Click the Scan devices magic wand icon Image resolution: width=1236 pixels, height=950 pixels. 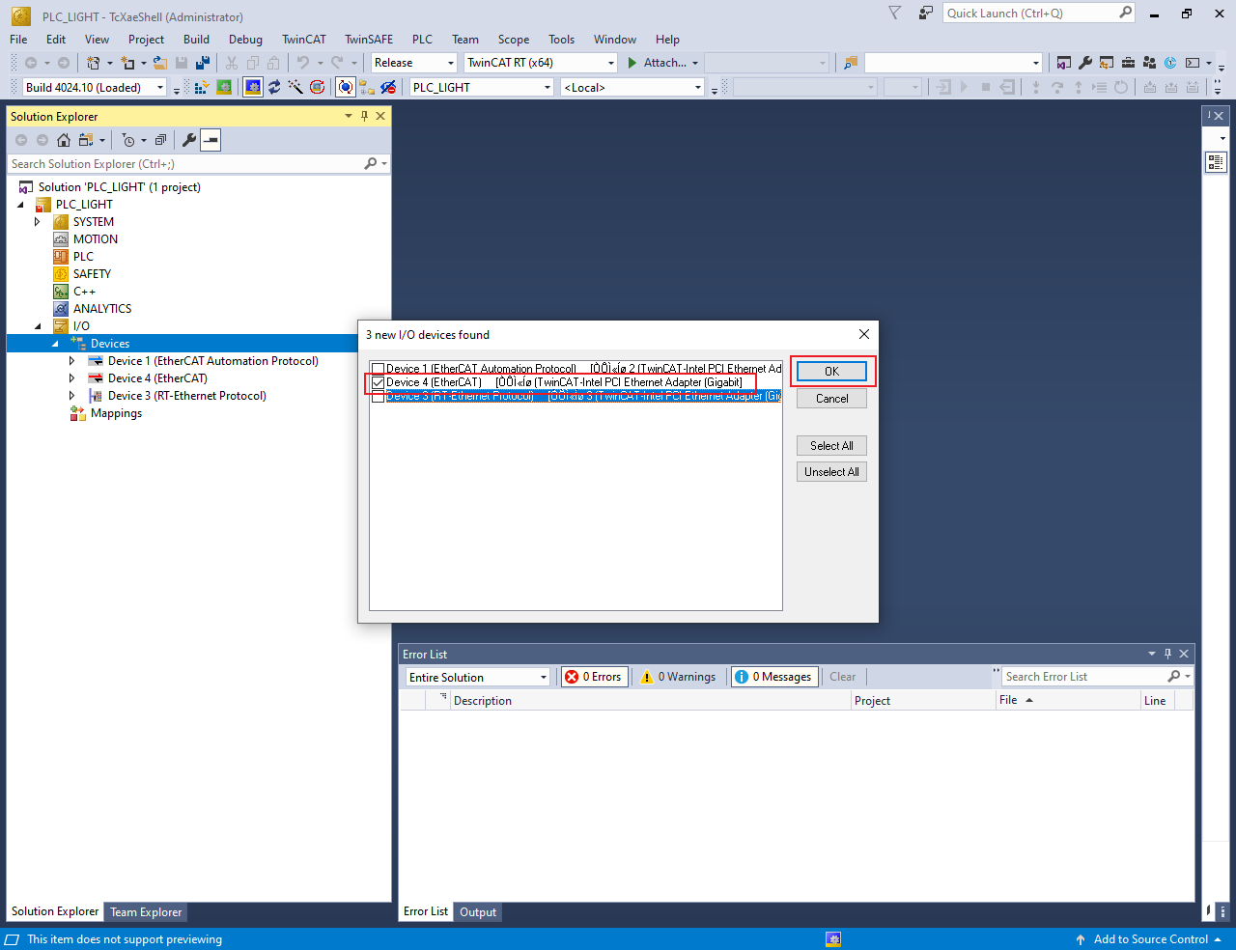coord(295,87)
